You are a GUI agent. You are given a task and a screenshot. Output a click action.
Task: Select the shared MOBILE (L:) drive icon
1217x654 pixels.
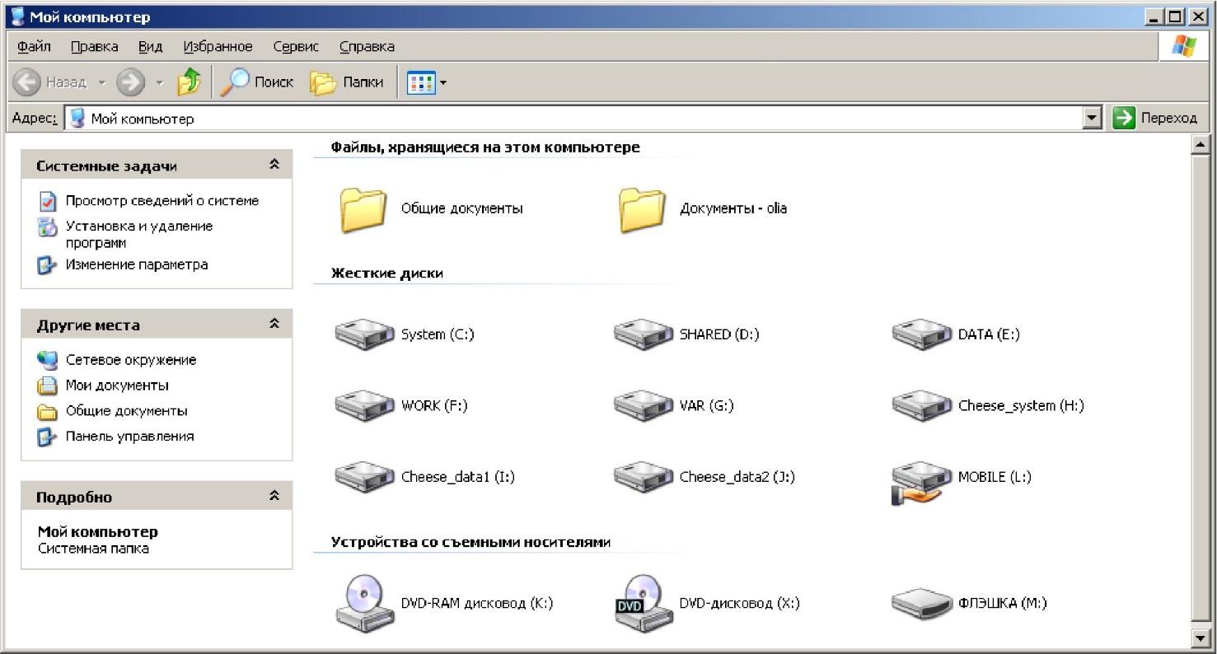coord(920,483)
